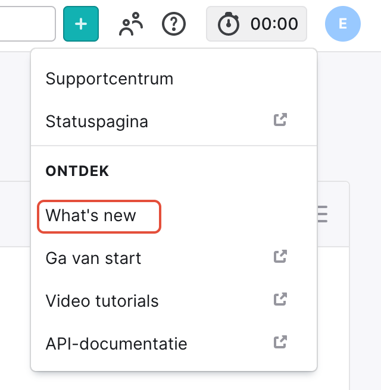This screenshot has width=381, height=390.
Task: Open the What's new item
Action: coord(91,215)
